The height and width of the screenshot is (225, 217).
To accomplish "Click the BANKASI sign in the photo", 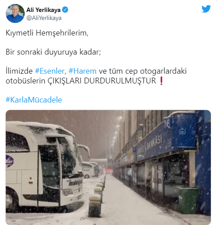I will point(154,142).
